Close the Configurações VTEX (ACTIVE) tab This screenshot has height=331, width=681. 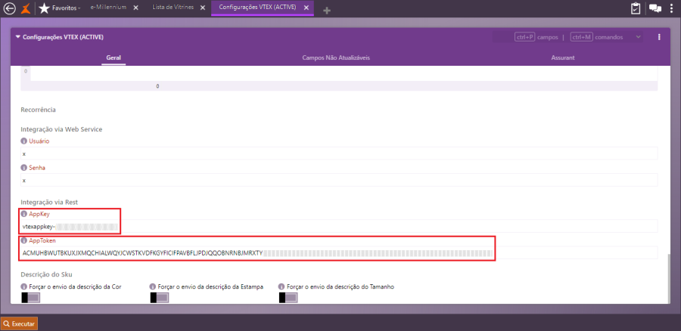tap(306, 8)
